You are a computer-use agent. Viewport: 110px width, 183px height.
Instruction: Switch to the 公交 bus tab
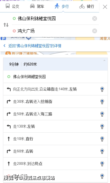[x=12, y=6]
